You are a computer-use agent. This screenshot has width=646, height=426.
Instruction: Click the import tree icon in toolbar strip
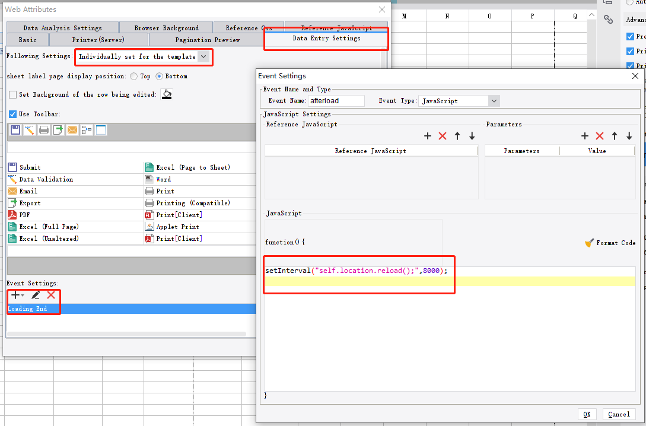[x=87, y=130]
